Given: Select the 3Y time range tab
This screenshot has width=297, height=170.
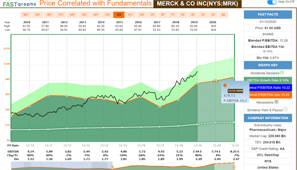Looking at the screenshot, I should coord(213,15).
